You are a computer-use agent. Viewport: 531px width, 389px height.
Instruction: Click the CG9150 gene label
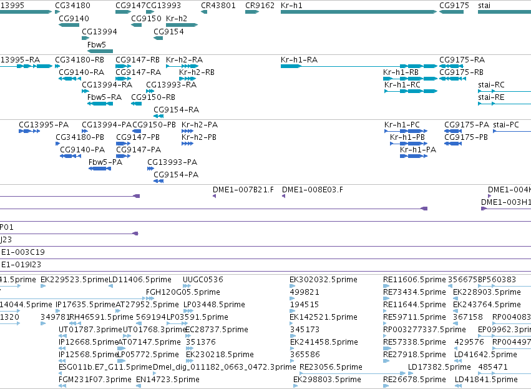[x=146, y=18]
